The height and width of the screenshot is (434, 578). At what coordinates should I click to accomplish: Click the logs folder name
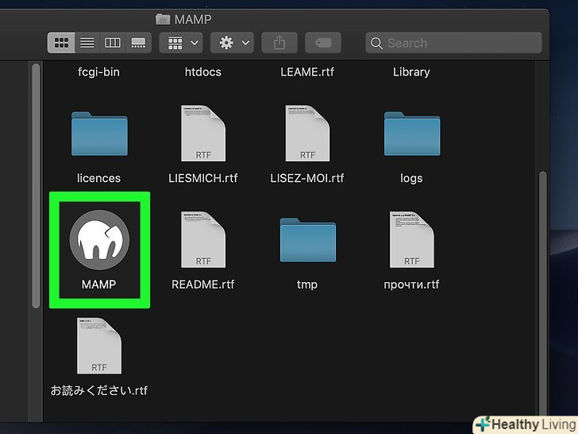tap(411, 179)
